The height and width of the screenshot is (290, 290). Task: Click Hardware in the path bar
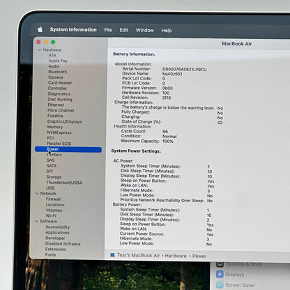176,256
